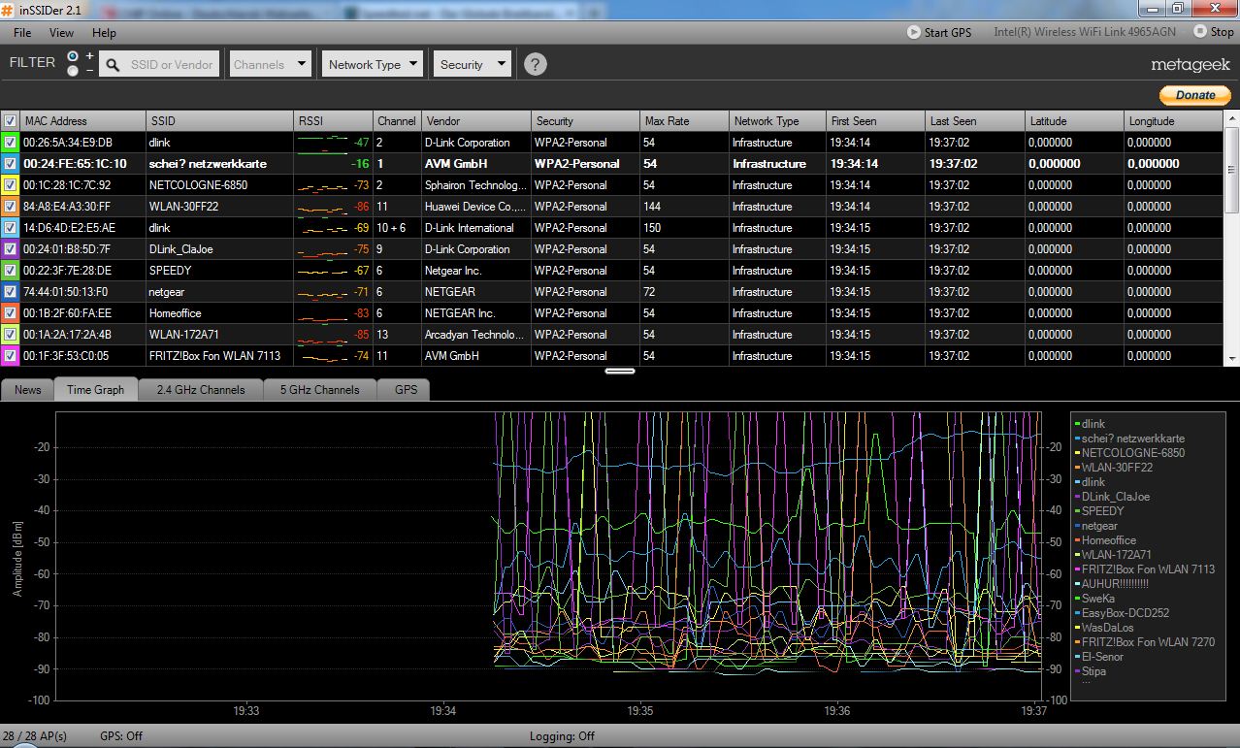
Task: Open the Security filter dropdown
Action: pos(472,65)
